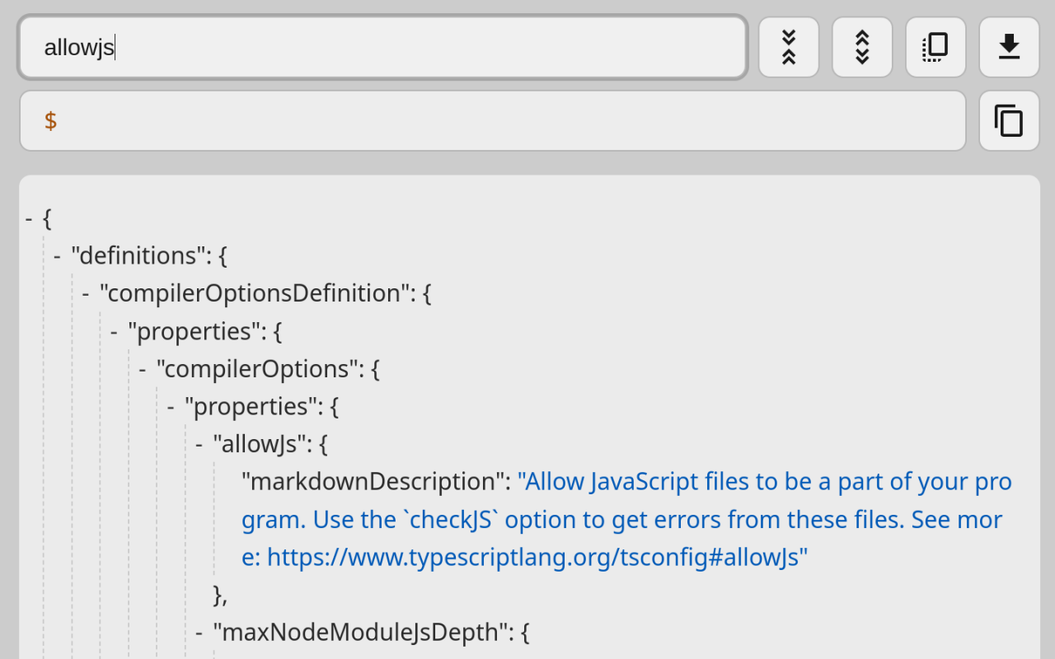Click the JSONPath "$" query field
The width and height of the screenshot is (1055, 659).
click(x=492, y=120)
